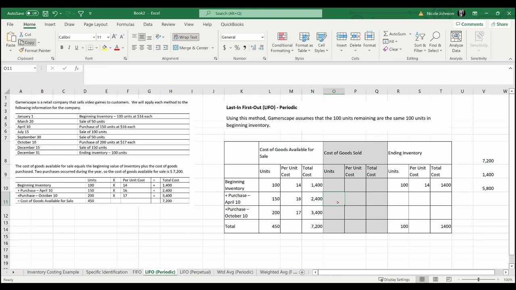Viewport: 516px width, 290px height.
Task: Toggle the AutoSave switch
Action: pyautogui.click(x=32, y=13)
